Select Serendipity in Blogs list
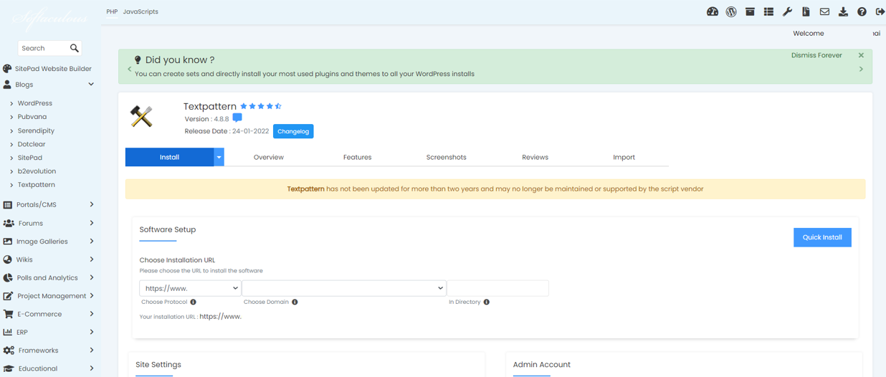This screenshot has height=377, width=886. (x=36, y=130)
